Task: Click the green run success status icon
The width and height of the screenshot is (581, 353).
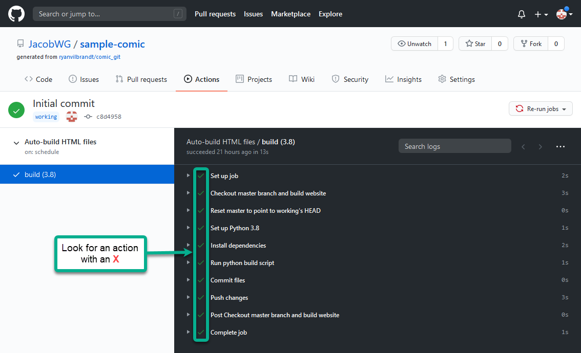Action: click(x=16, y=110)
